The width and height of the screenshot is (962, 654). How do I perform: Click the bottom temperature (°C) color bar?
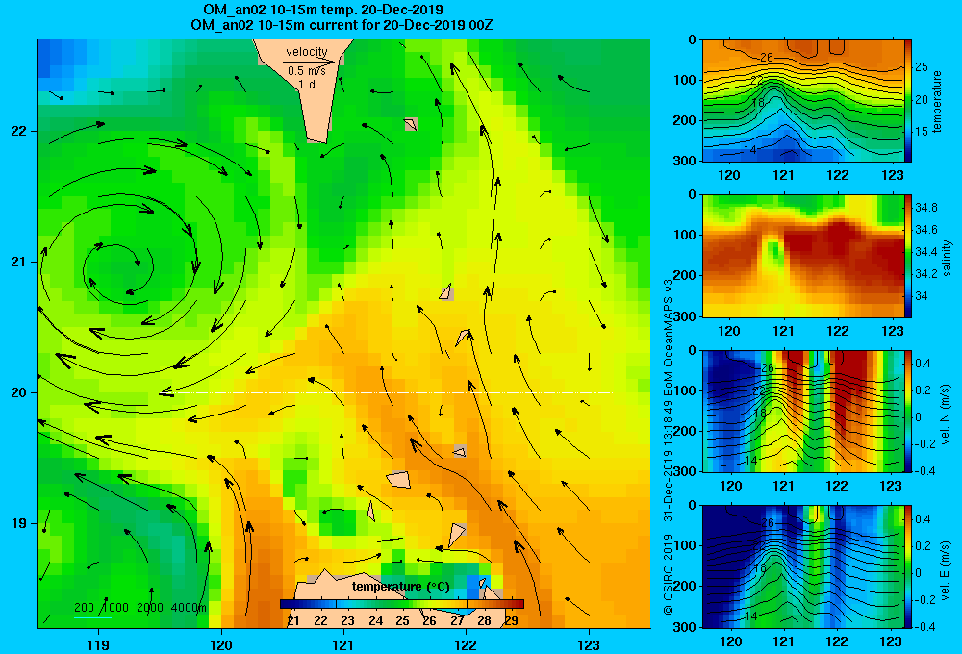pos(402,604)
